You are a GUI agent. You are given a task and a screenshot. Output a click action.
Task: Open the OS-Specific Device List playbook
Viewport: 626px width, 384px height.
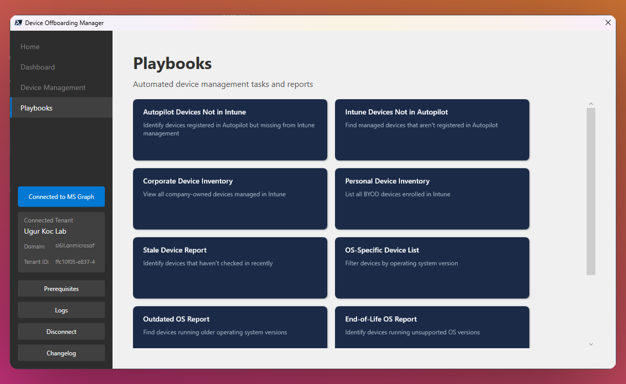tap(432, 268)
